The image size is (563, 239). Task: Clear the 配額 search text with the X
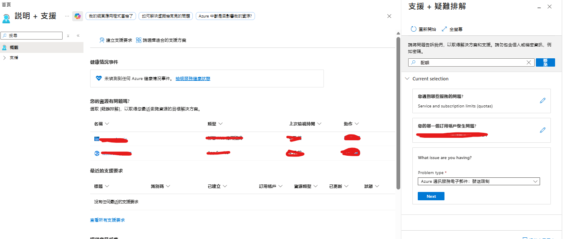528,62
